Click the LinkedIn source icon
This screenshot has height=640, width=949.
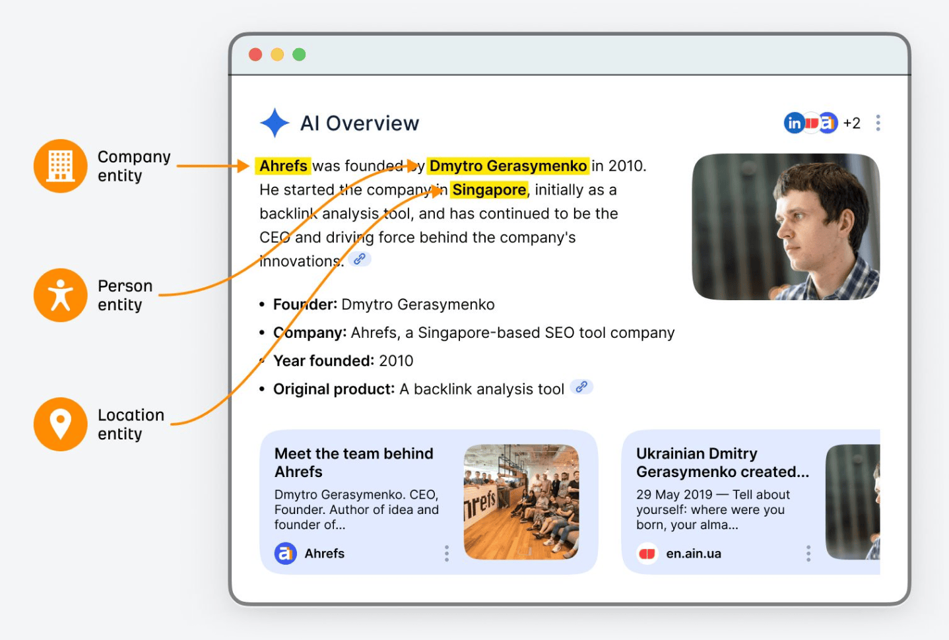794,123
